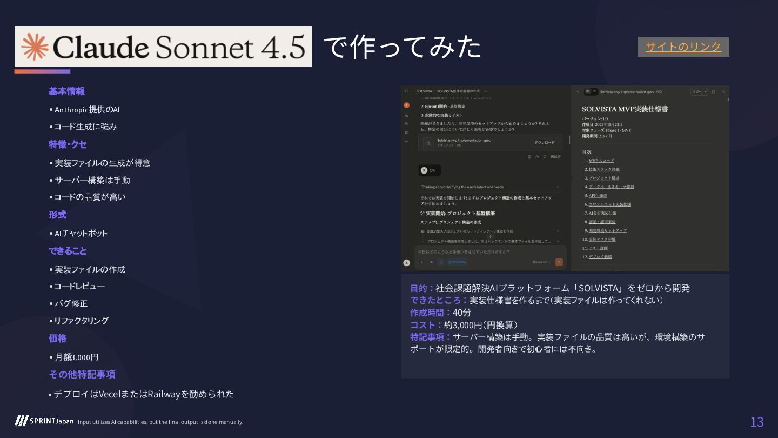Jump to AI分析実装仕様 in contents

point(602,213)
